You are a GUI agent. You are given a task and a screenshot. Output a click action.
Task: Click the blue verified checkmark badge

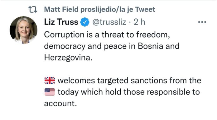click(85, 22)
